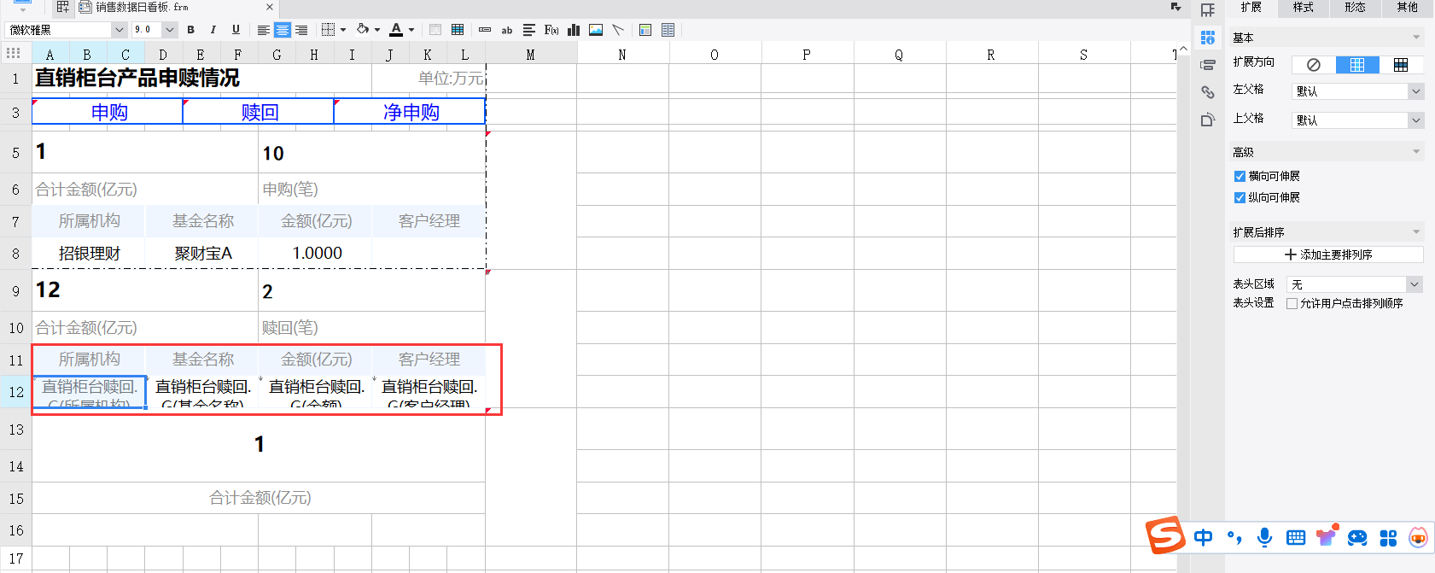Select row 12 header
The image size is (1435, 573).
(x=15, y=392)
